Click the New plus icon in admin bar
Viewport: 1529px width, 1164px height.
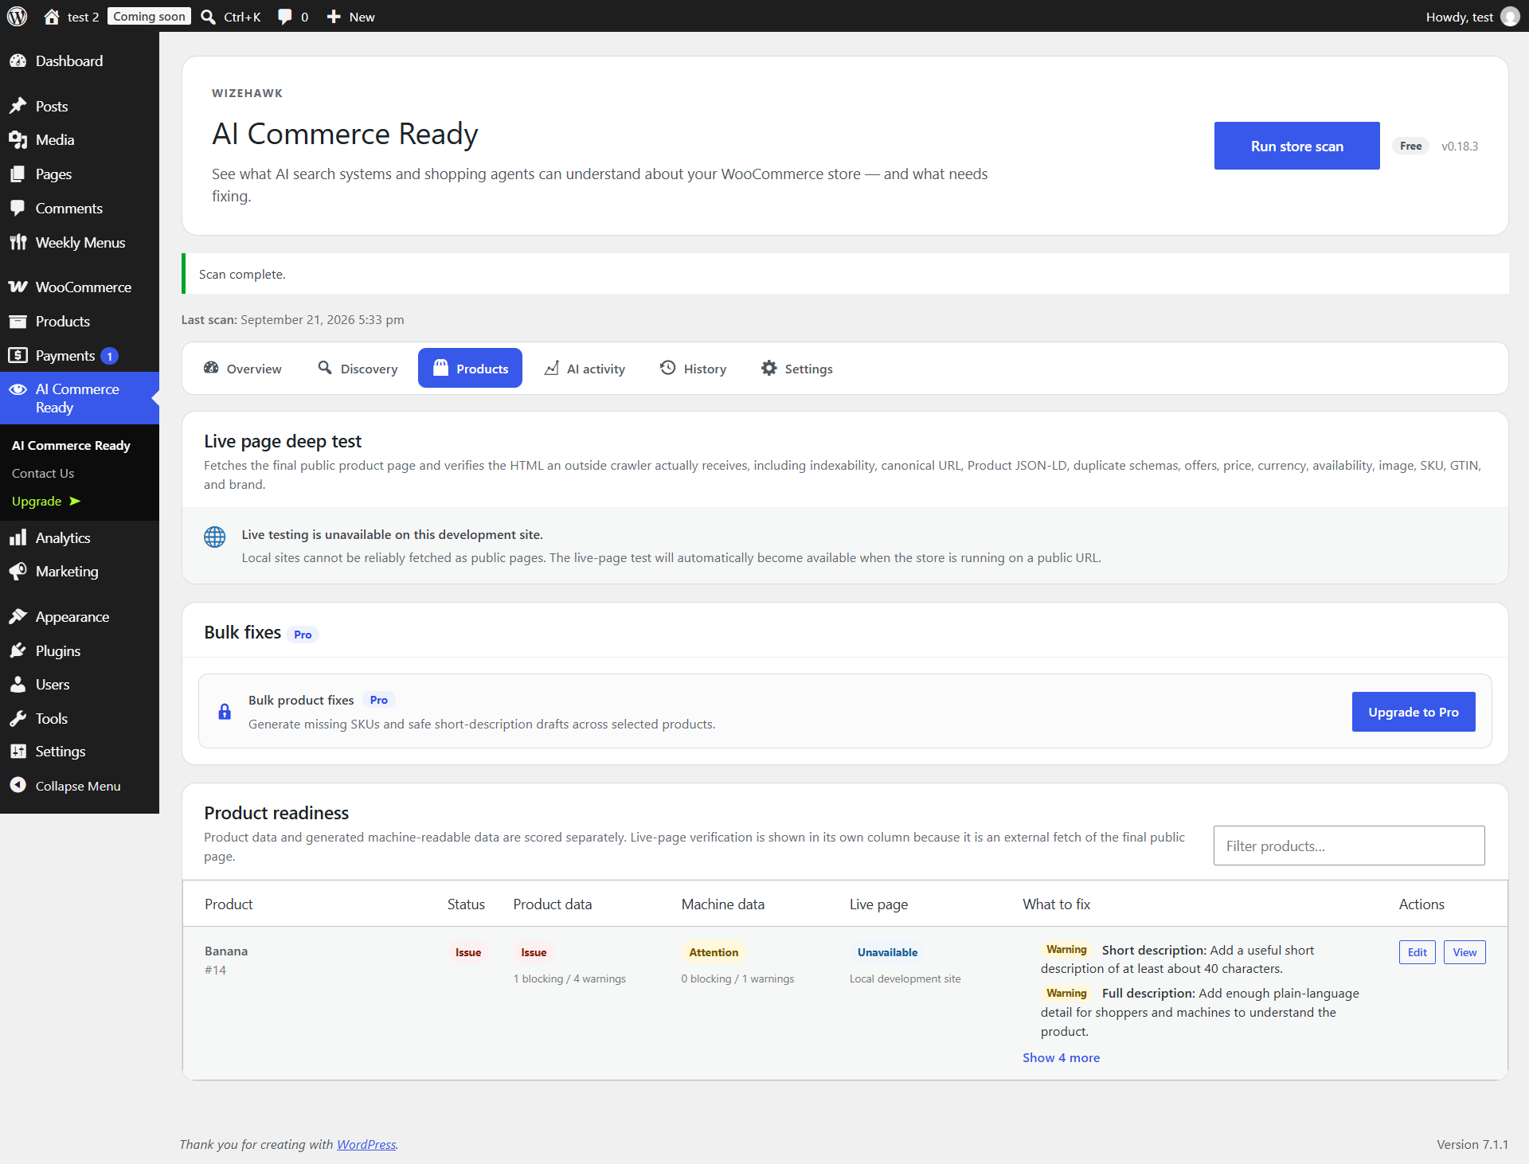tap(334, 17)
